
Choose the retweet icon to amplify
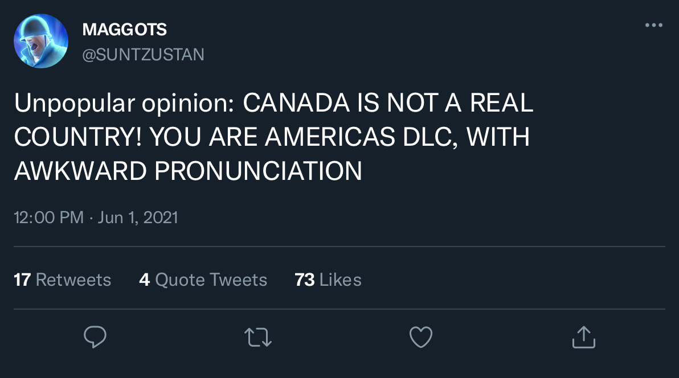point(258,337)
